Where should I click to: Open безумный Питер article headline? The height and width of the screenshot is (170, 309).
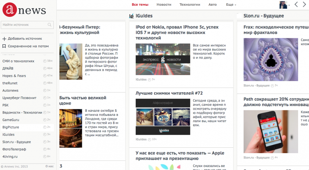pyautogui.click(x=80, y=30)
